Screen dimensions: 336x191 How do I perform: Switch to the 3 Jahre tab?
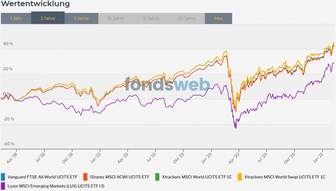click(48, 18)
